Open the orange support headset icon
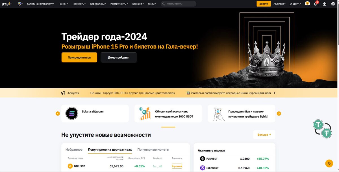The height and width of the screenshot is (172, 339). point(329,163)
